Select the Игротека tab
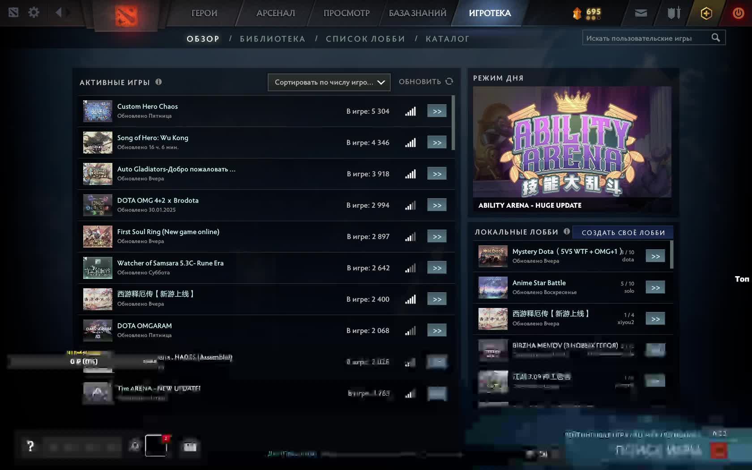 coord(490,13)
